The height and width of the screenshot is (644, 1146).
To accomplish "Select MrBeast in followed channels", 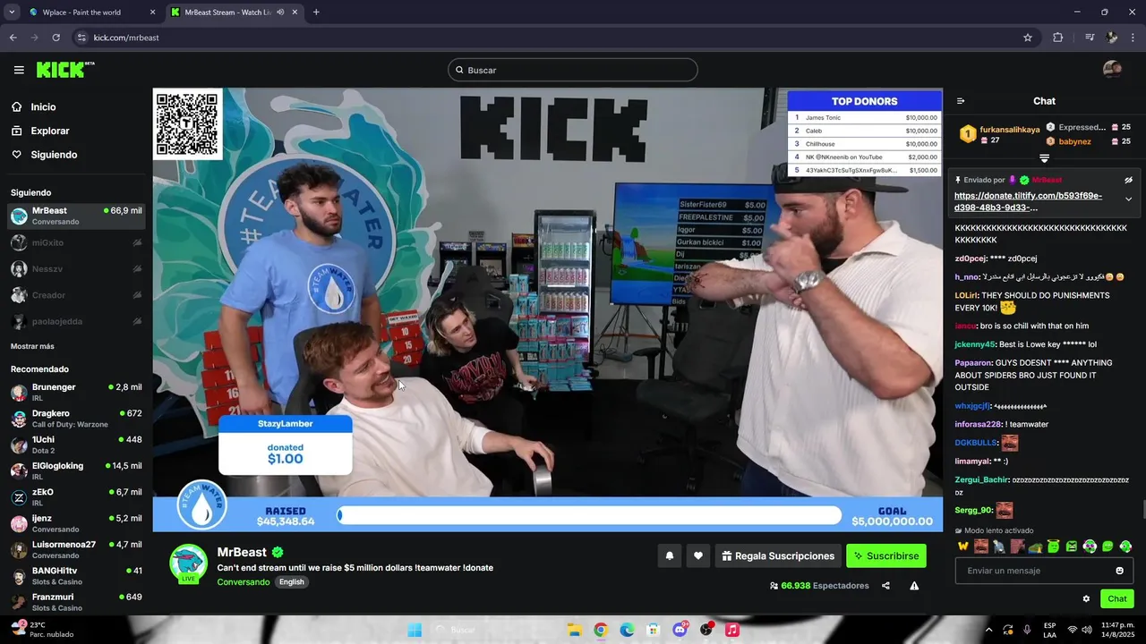I will click(76, 216).
